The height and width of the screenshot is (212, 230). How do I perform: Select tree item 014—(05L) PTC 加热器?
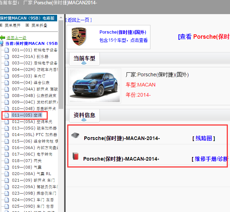[x=34, y=135]
